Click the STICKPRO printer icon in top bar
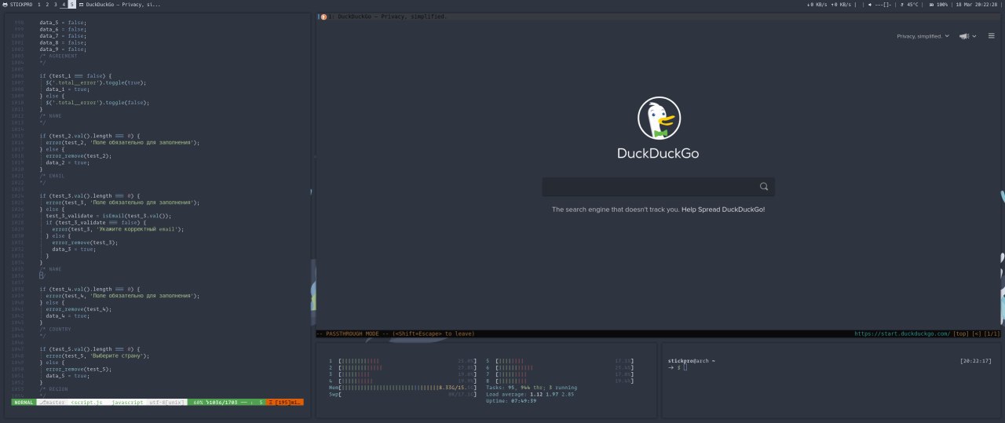 coord(5,5)
